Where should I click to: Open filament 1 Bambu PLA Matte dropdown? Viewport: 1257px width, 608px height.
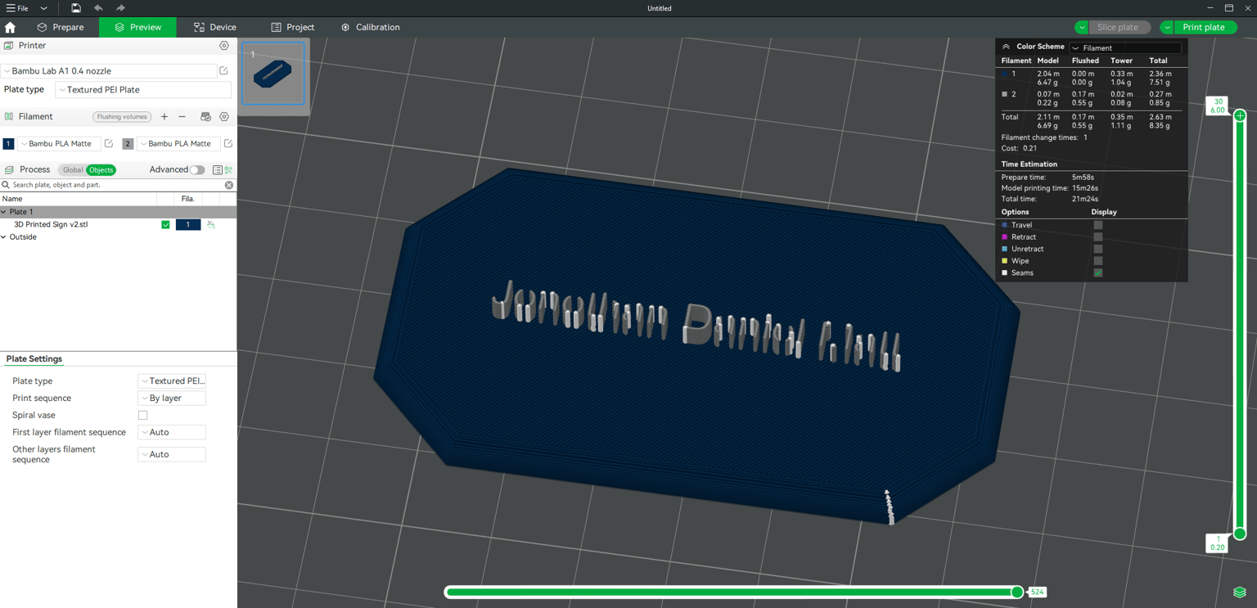[59, 144]
